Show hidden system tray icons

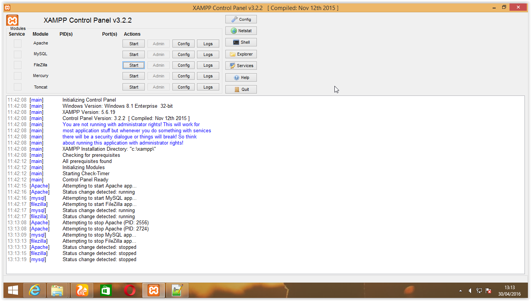461,291
